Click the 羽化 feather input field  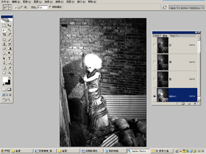[x=42, y=7]
